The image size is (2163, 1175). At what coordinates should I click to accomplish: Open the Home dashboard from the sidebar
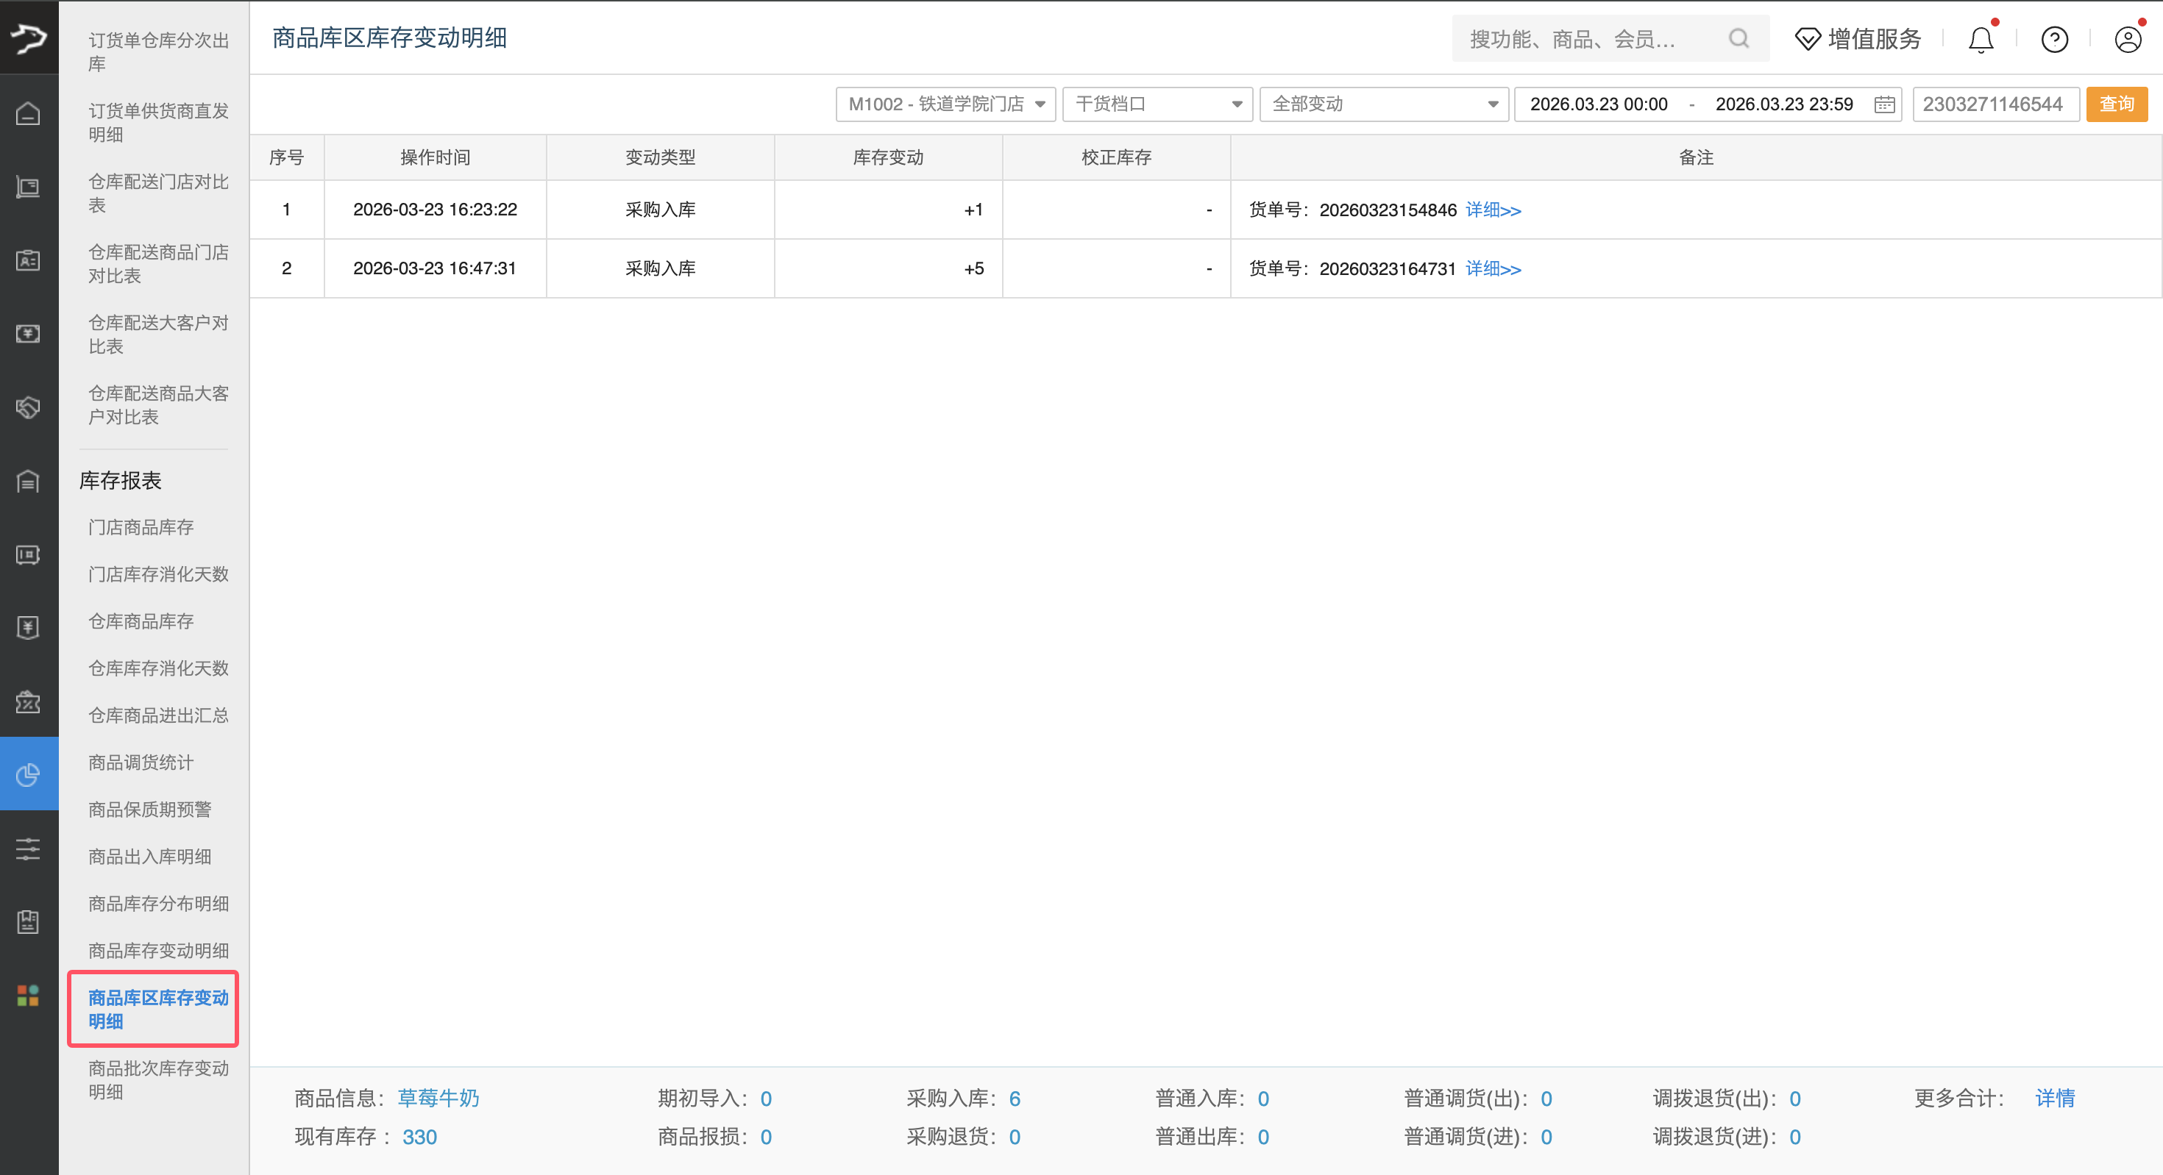(x=28, y=113)
